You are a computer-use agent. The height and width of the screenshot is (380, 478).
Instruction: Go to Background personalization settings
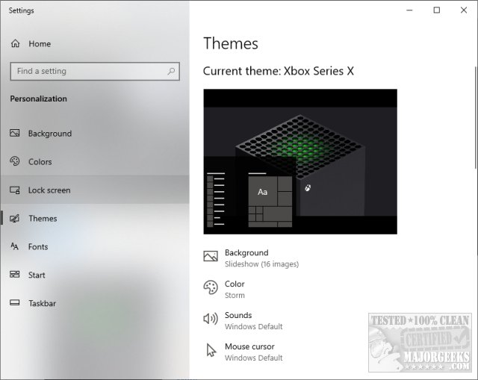pos(95,133)
